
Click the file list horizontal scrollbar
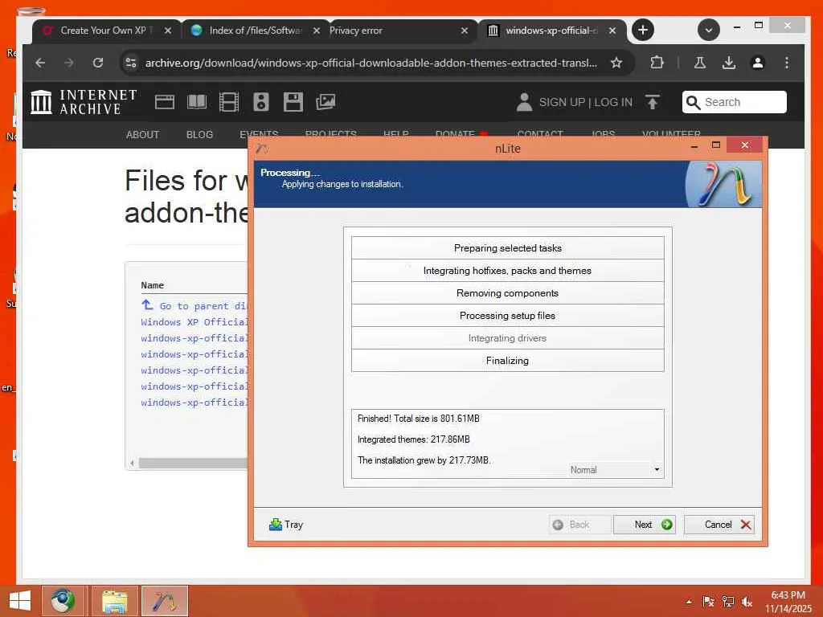[x=193, y=464]
